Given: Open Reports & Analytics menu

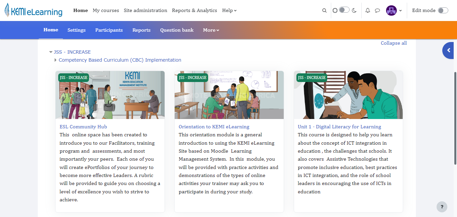Looking at the screenshot, I should tap(195, 10).
